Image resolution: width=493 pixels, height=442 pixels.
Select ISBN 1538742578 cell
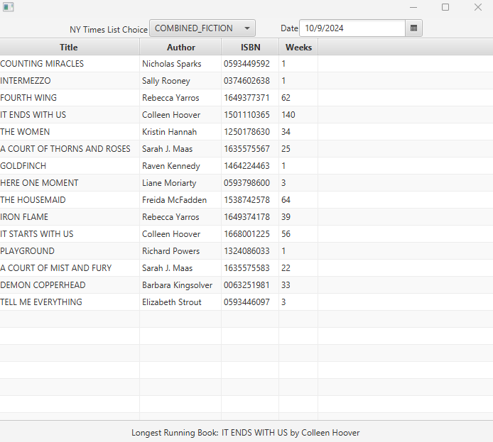pyautogui.click(x=246, y=200)
